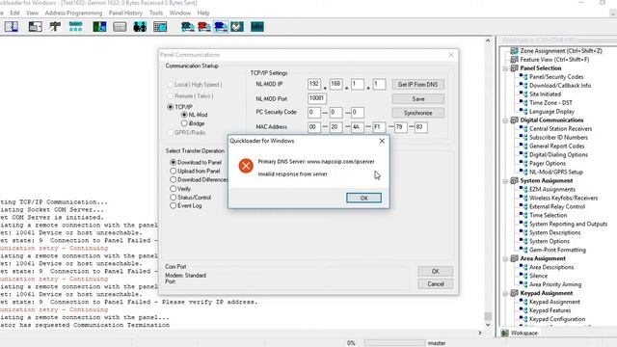Select the iBridge radio option
The height and width of the screenshot is (347, 617).
(x=184, y=123)
